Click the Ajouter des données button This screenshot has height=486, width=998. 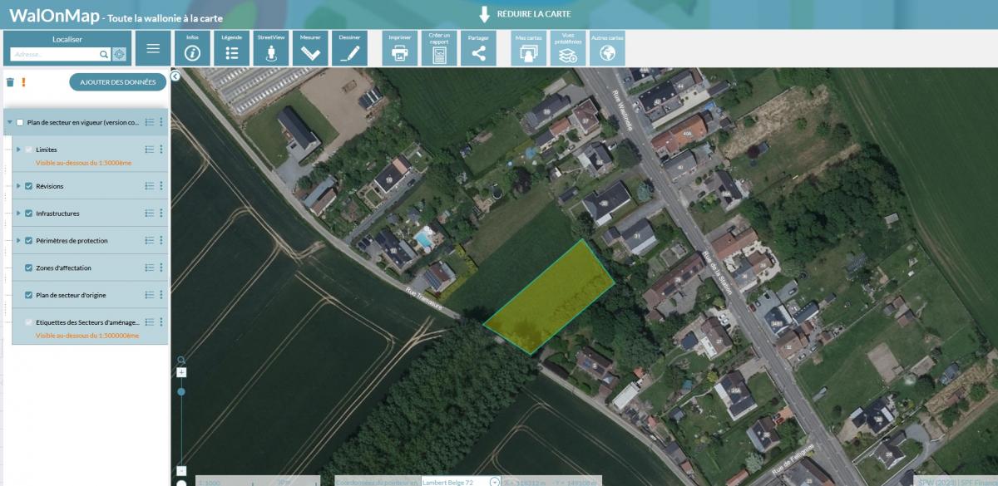coord(118,82)
